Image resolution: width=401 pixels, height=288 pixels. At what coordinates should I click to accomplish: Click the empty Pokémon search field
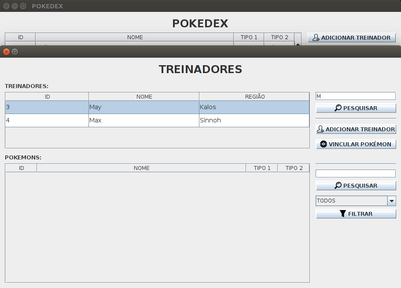pos(355,173)
